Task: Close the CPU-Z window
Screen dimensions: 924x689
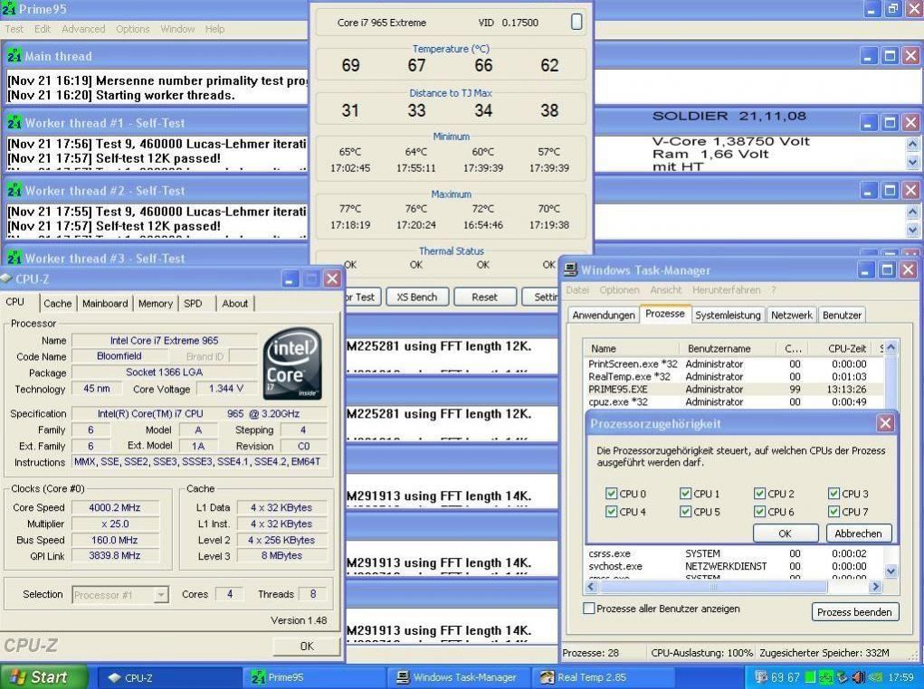Action: tap(332, 278)
